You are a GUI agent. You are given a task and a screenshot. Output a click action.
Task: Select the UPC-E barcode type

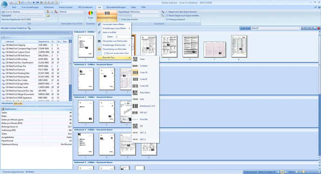coord(145,139)
